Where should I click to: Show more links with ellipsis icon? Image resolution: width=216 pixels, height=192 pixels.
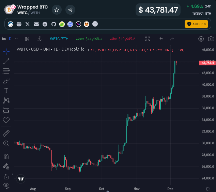point(95,24)
